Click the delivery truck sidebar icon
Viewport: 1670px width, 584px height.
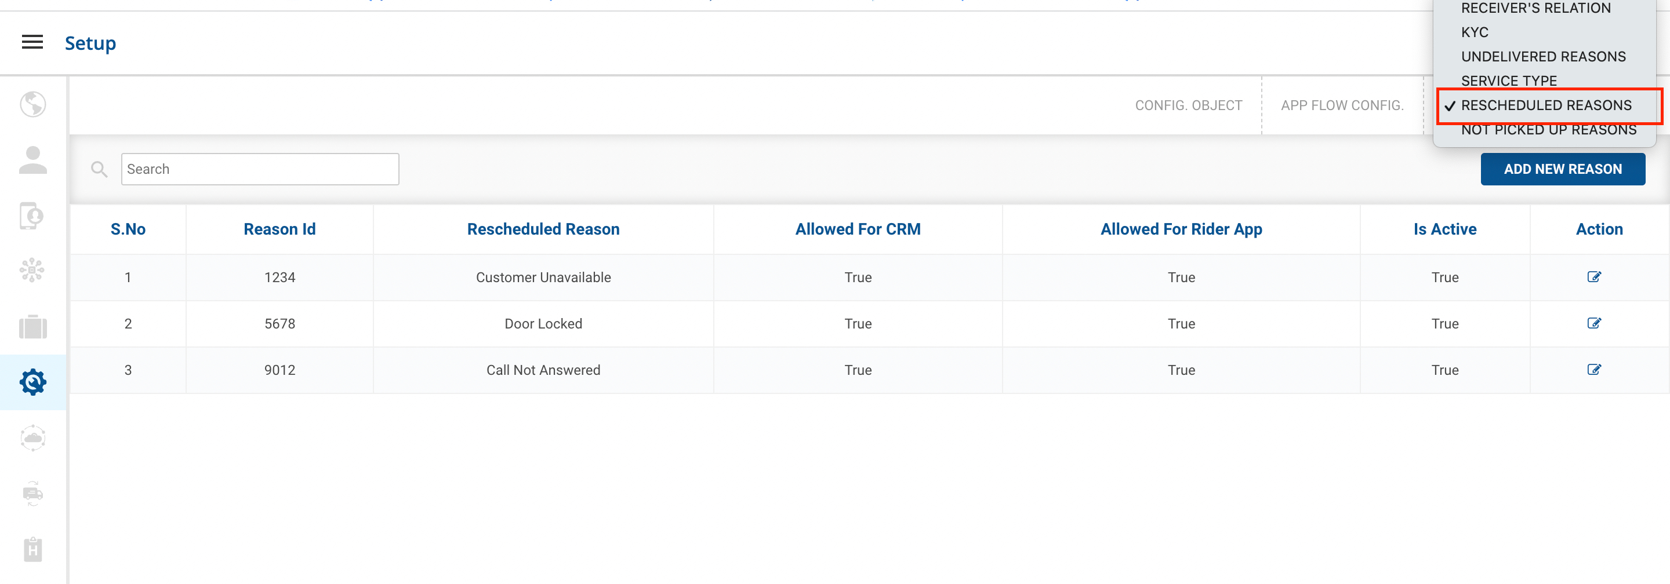coord(32,494)
